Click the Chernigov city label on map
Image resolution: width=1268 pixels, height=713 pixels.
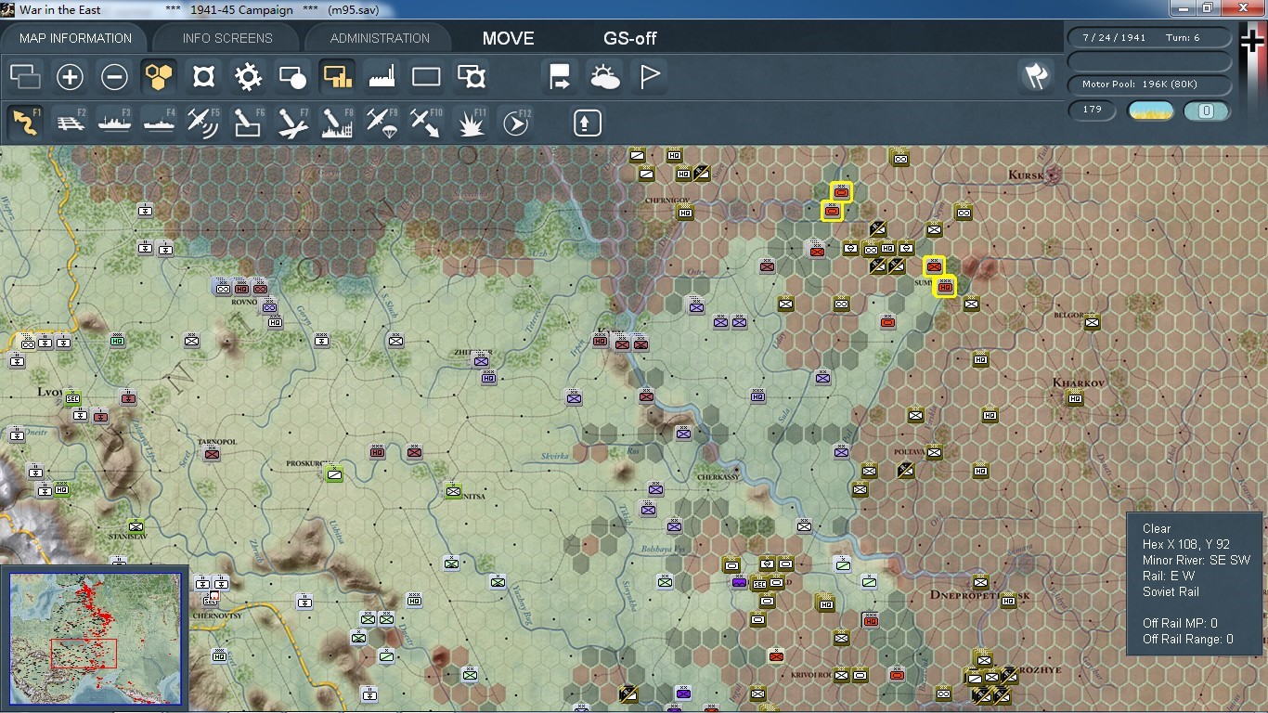[667, 201]
